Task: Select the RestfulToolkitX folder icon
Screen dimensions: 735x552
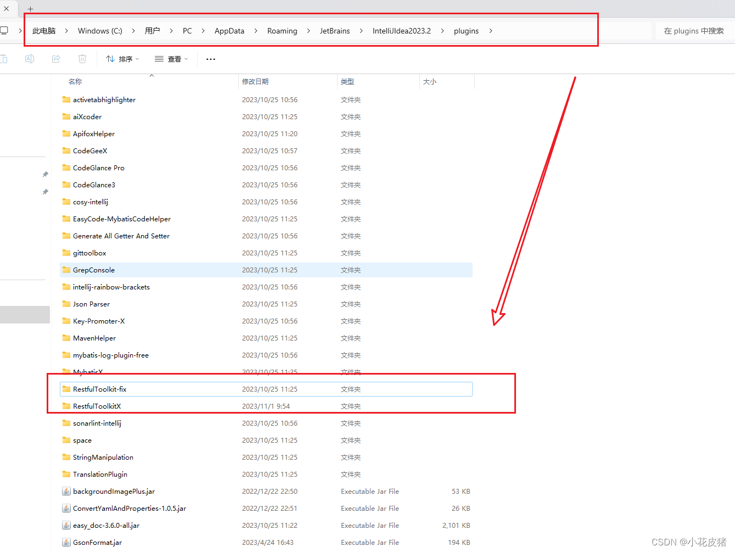Action: (66, 406)
